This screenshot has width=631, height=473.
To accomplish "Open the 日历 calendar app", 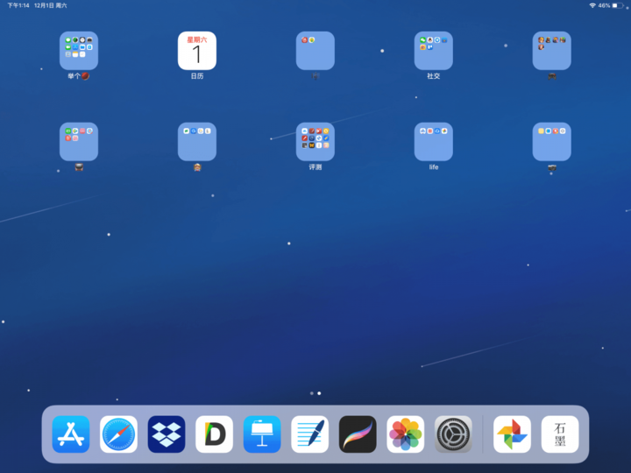I will click(197, 51).
